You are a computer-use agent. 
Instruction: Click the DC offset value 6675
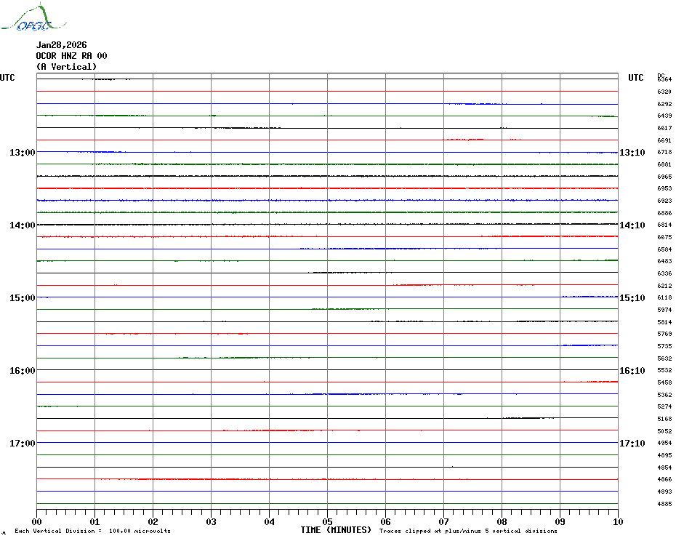click(664, 237)
